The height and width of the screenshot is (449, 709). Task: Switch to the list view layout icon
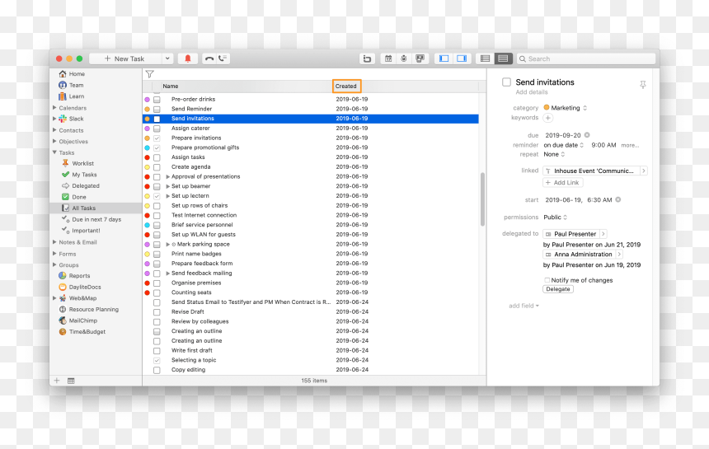coord(486,58)
